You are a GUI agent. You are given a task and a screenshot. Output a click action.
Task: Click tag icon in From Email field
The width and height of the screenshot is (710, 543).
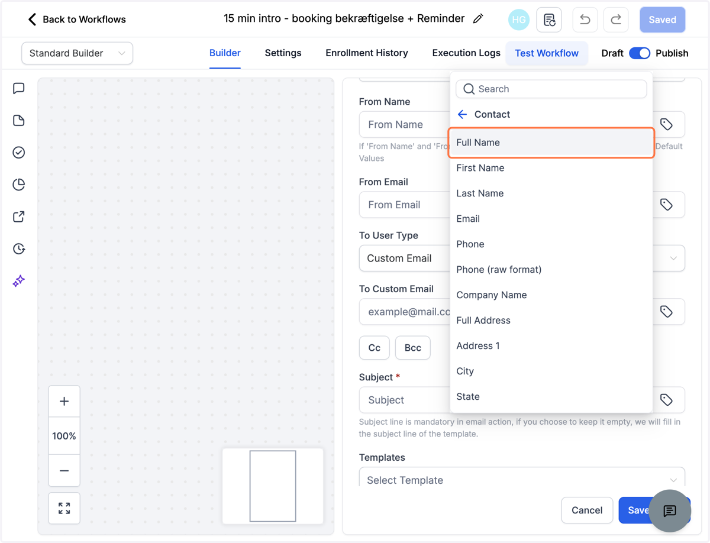pos(666,205)
